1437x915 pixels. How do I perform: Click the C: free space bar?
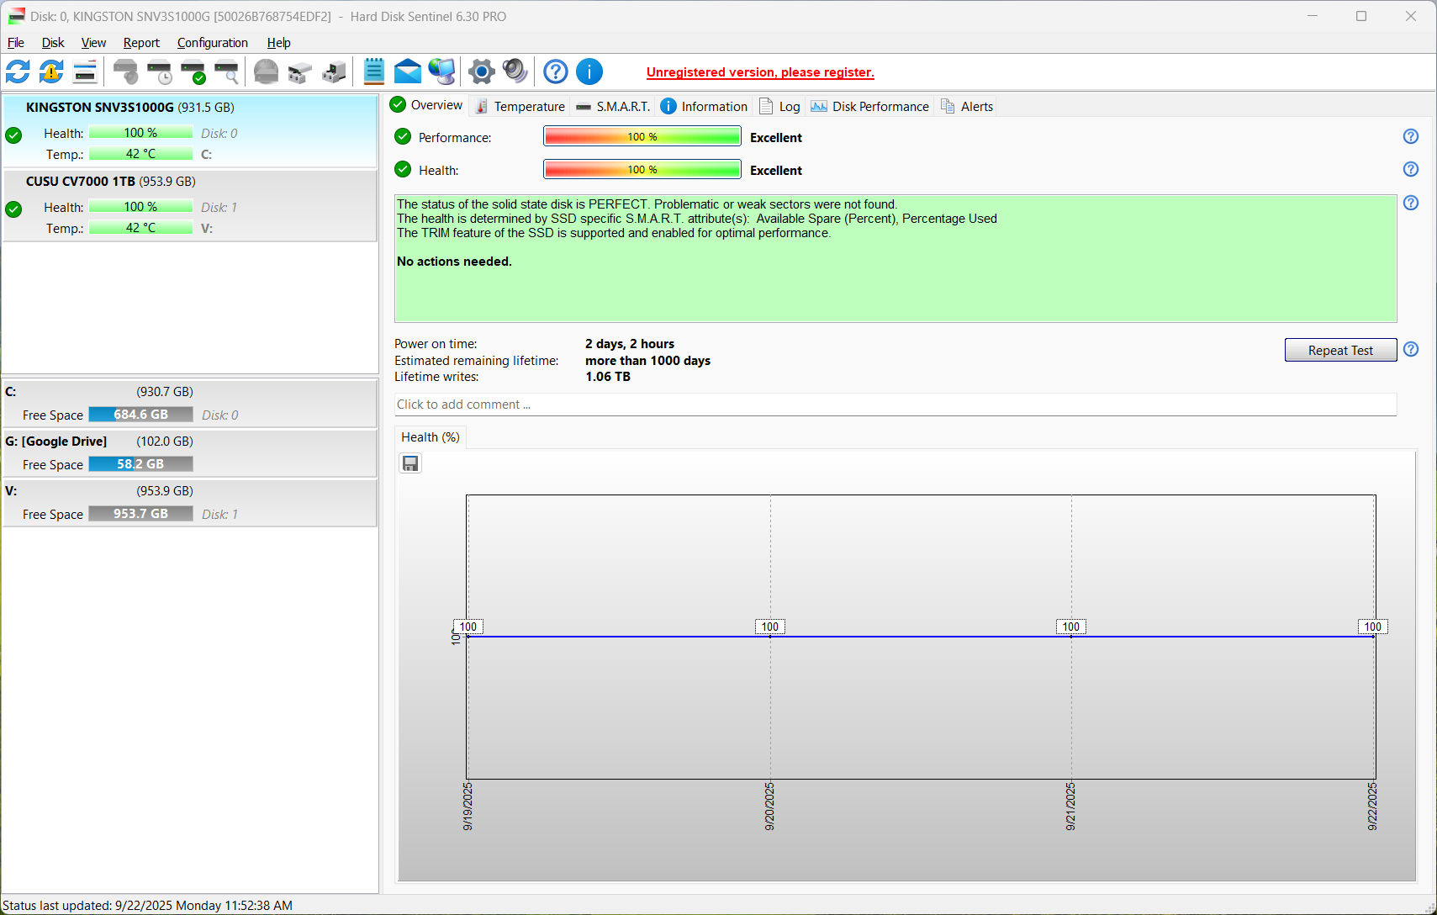(140, 415)
